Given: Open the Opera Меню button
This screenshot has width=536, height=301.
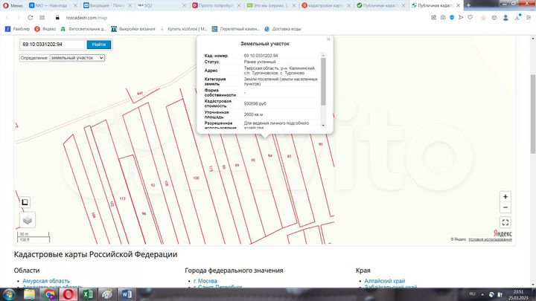Looking at the screenshot, I should 13,5.
